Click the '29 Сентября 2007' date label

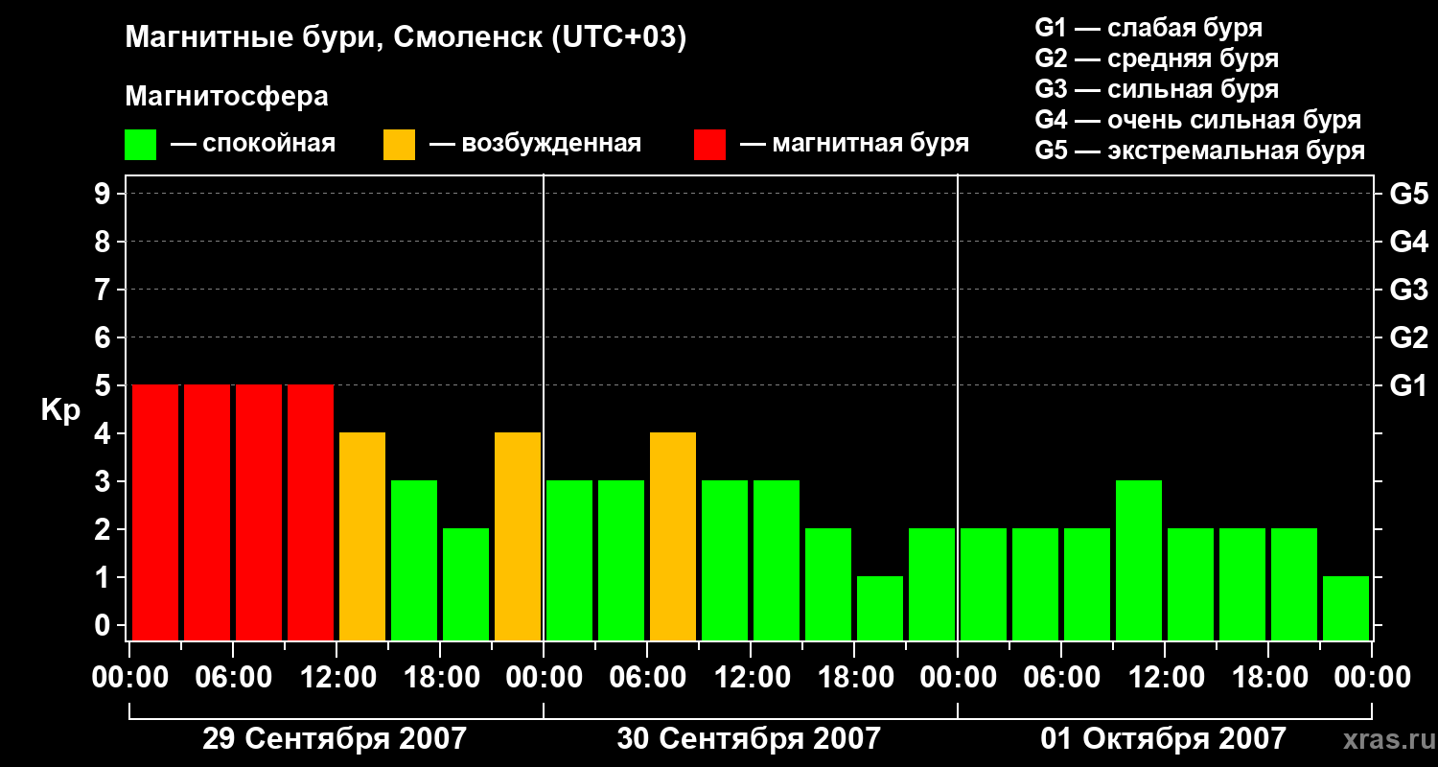335,739
